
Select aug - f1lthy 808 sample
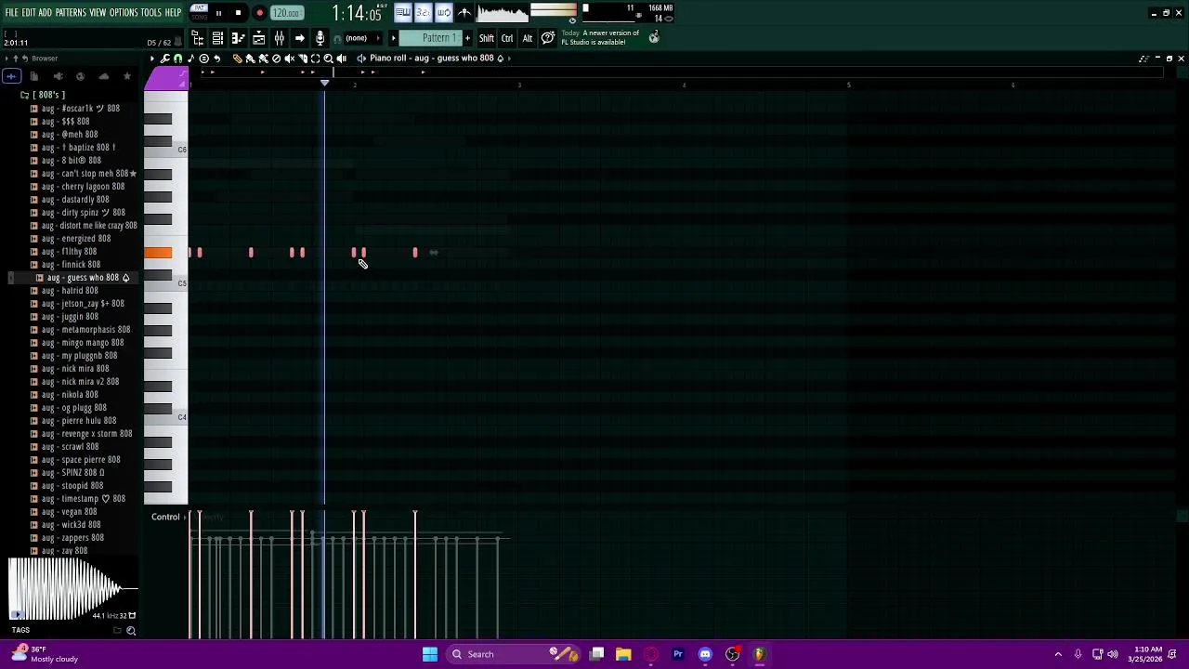[69, 252]
